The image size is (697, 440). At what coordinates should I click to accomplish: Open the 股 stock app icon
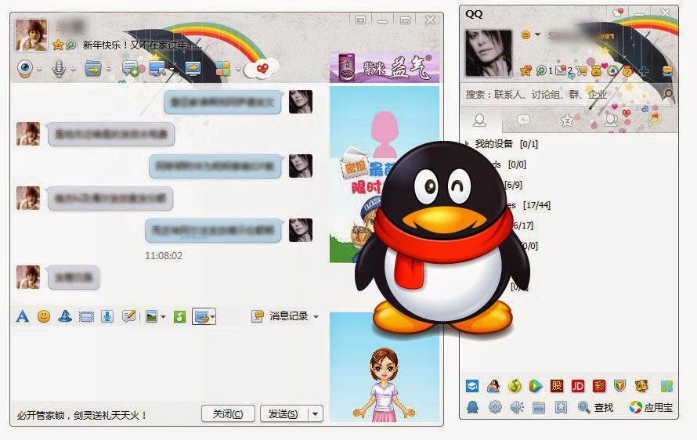(x=557, y=386)
